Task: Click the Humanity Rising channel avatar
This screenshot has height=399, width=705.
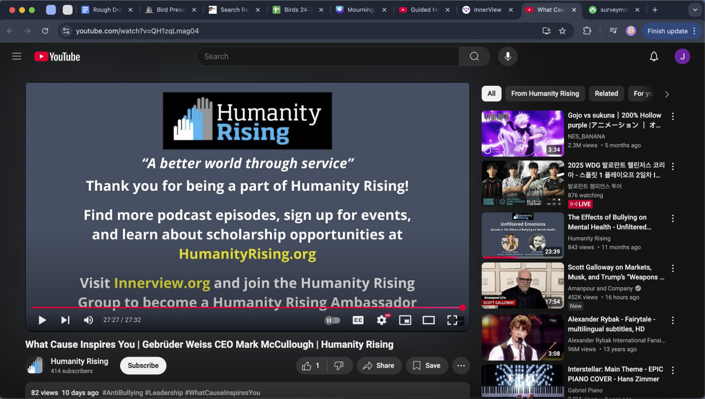Action: point(35,365)
